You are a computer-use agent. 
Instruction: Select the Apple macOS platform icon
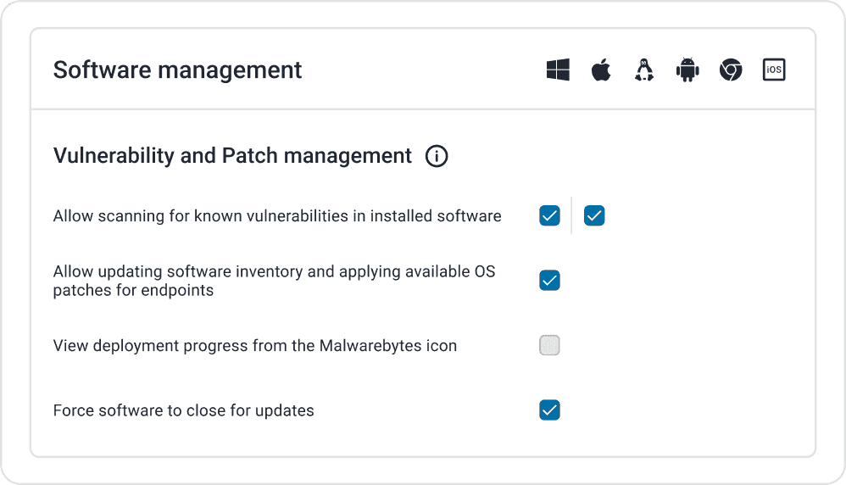tap(601, 70)
